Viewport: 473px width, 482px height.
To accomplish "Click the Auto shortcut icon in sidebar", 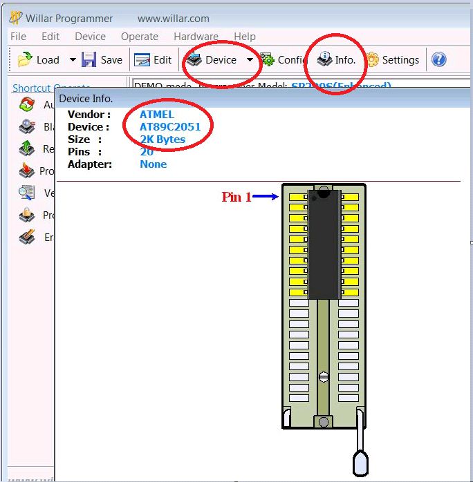I will 27,104.
